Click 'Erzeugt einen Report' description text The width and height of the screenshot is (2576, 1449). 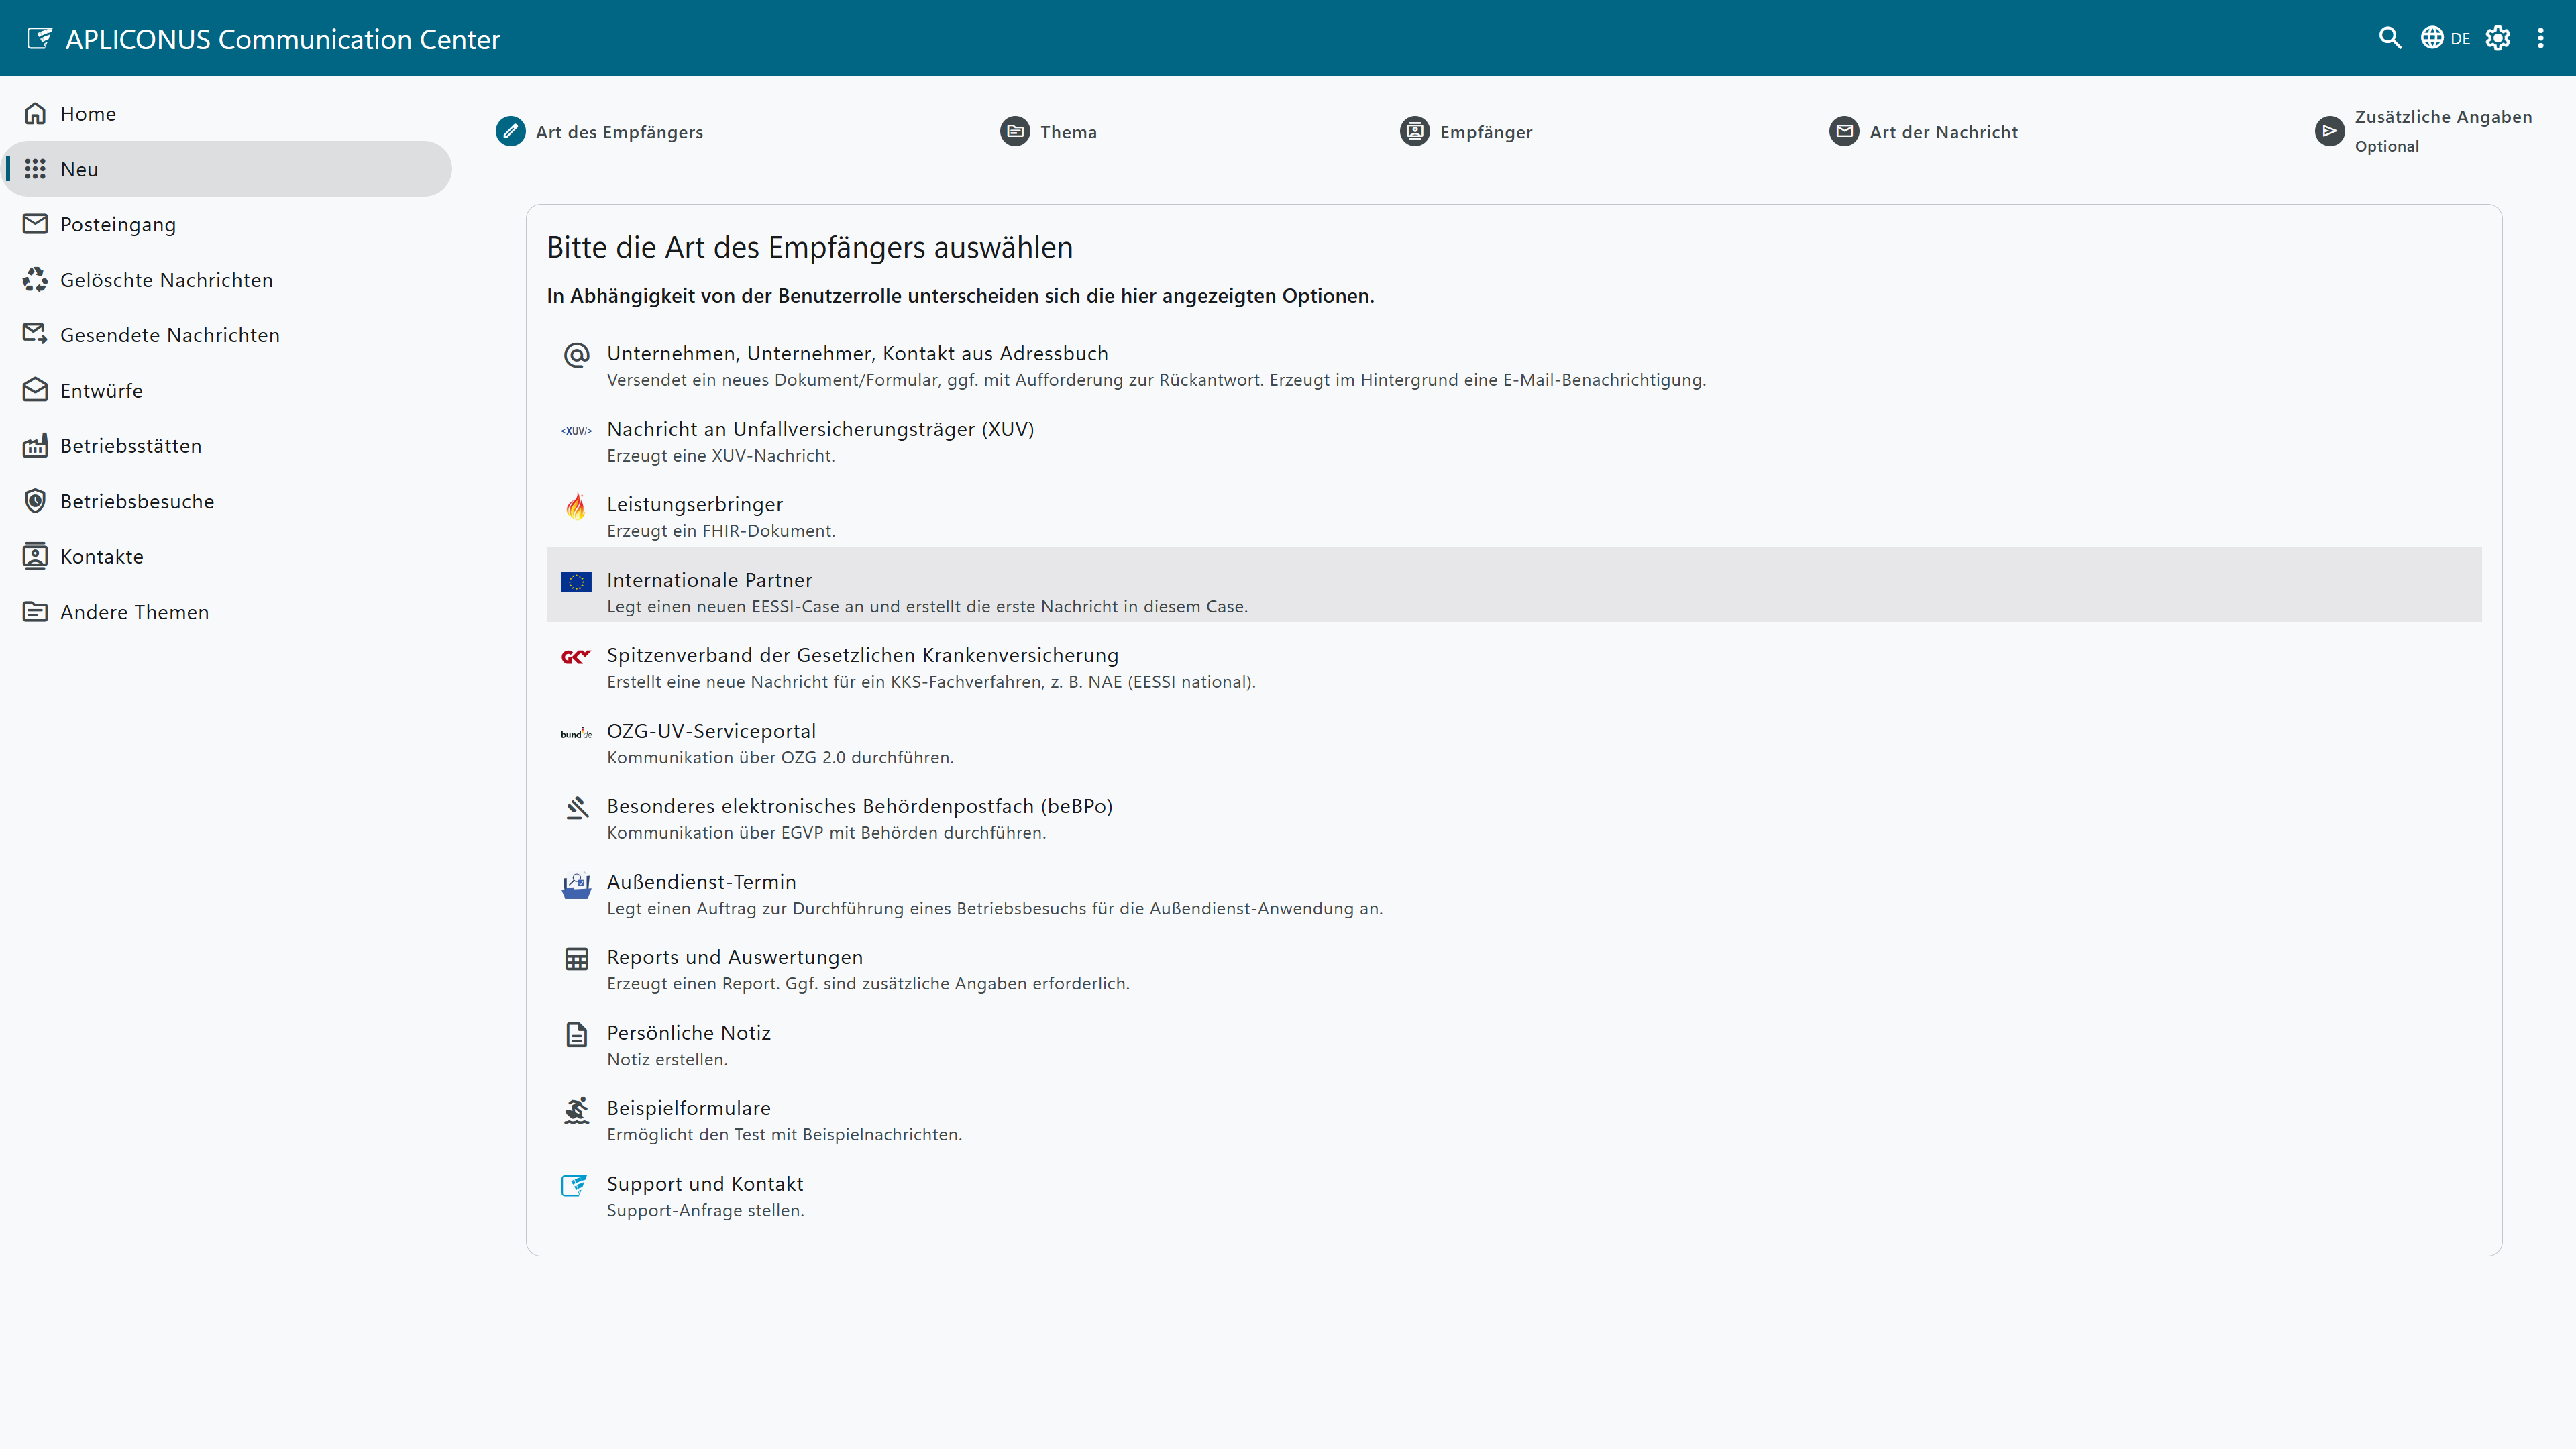click(868, 984)
